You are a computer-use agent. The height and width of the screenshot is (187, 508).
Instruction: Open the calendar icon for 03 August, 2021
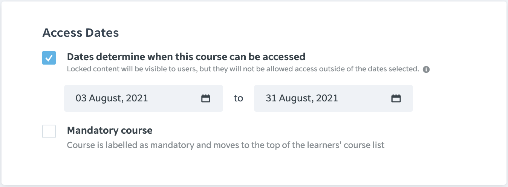pos(205,98)
